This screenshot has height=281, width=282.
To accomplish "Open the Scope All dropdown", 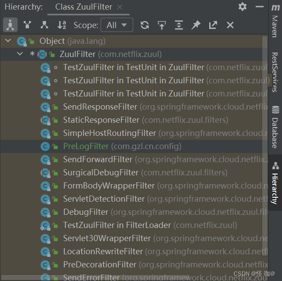I will pos(117,25).
